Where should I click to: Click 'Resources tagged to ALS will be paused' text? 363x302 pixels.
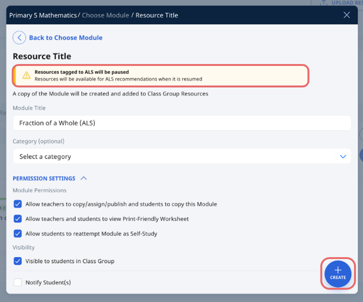tap(82, 72)
